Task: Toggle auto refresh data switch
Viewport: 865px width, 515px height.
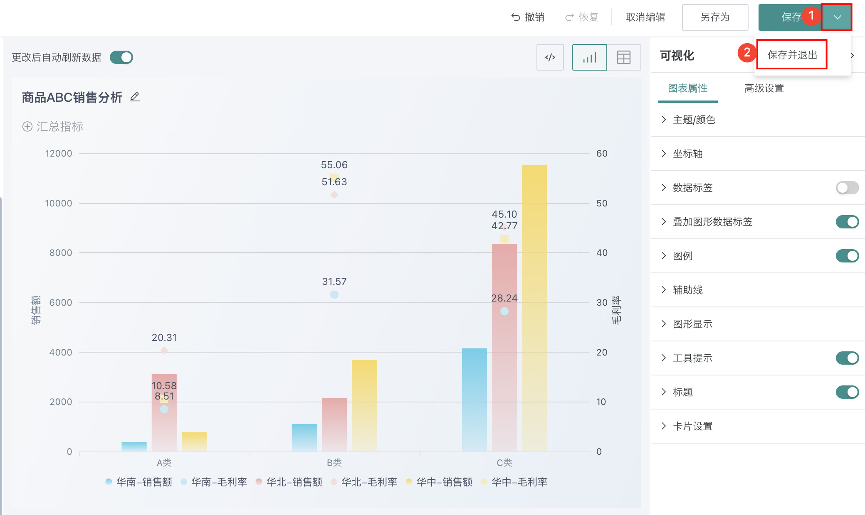Action: tap(121, 57)
